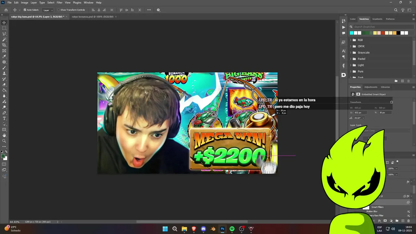416x234 pixels.
Task: Select the Crop tool
Action: 4,45
